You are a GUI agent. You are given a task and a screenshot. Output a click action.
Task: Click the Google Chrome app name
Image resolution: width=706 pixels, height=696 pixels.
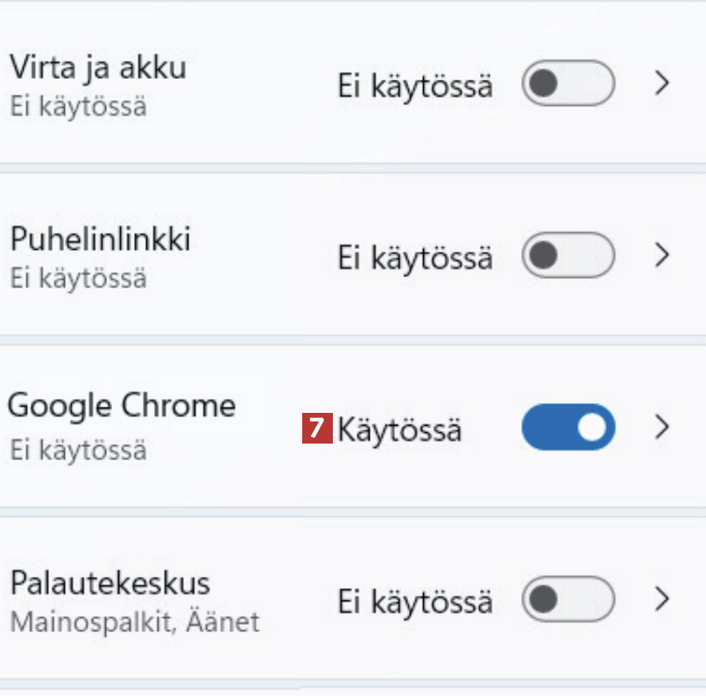click(122, 406)
